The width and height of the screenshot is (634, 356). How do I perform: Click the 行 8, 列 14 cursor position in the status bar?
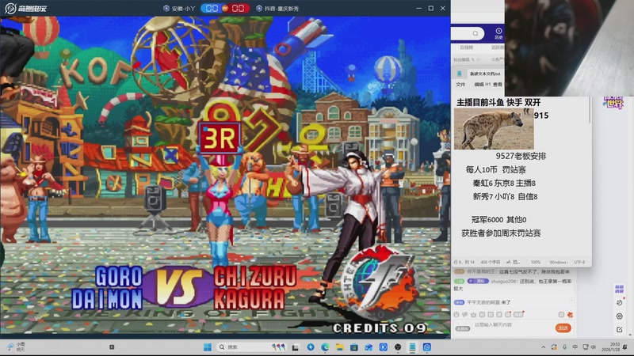(x=464, y=262)
